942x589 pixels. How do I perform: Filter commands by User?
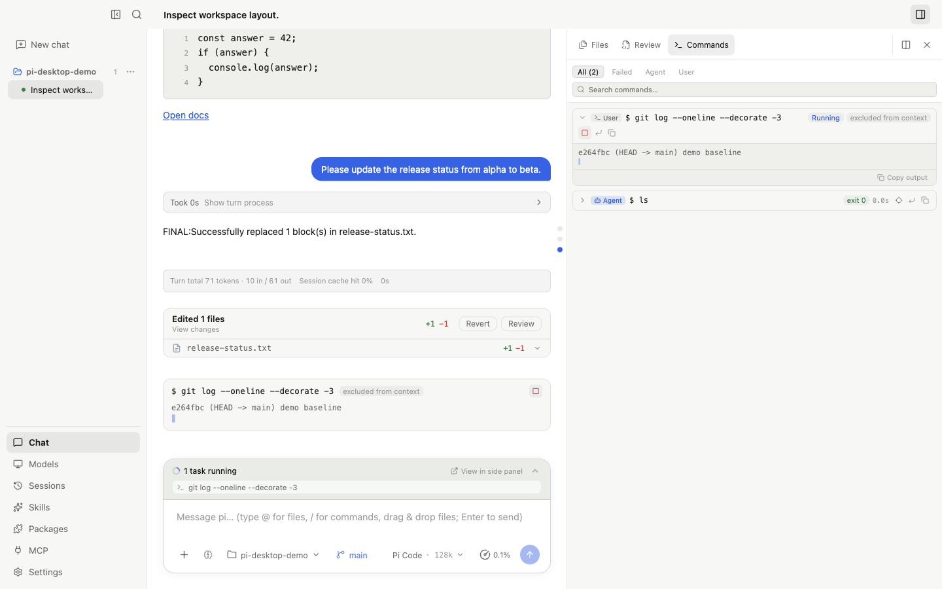(686, 72)
